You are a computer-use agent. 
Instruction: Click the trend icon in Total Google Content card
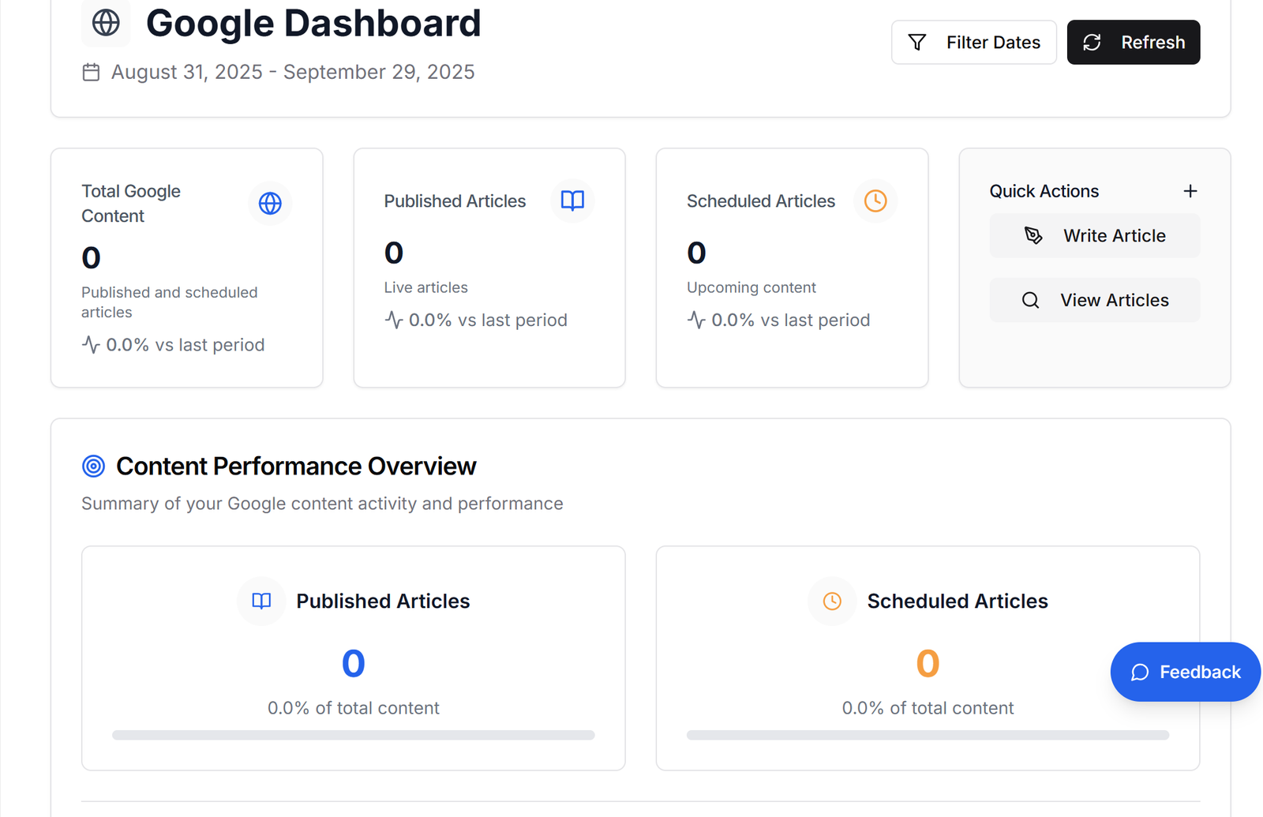(91, 345)
